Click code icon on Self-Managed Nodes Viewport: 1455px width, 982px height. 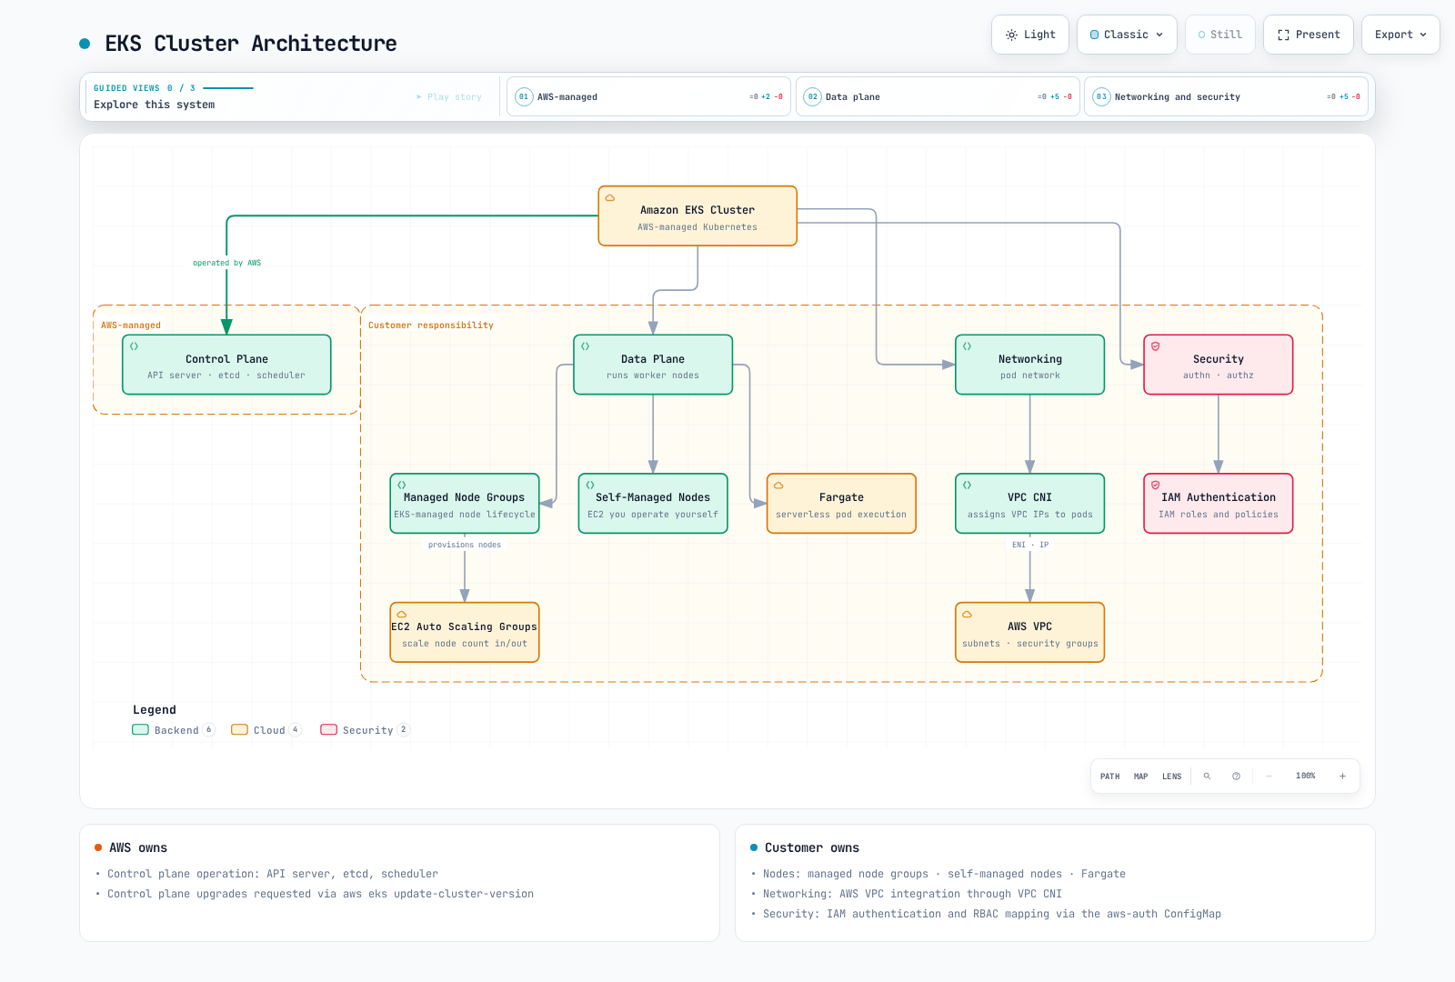pyautogui.click(x=589, y=485)
